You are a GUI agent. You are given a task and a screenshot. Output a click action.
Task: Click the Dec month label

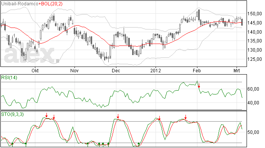(116, 70)
